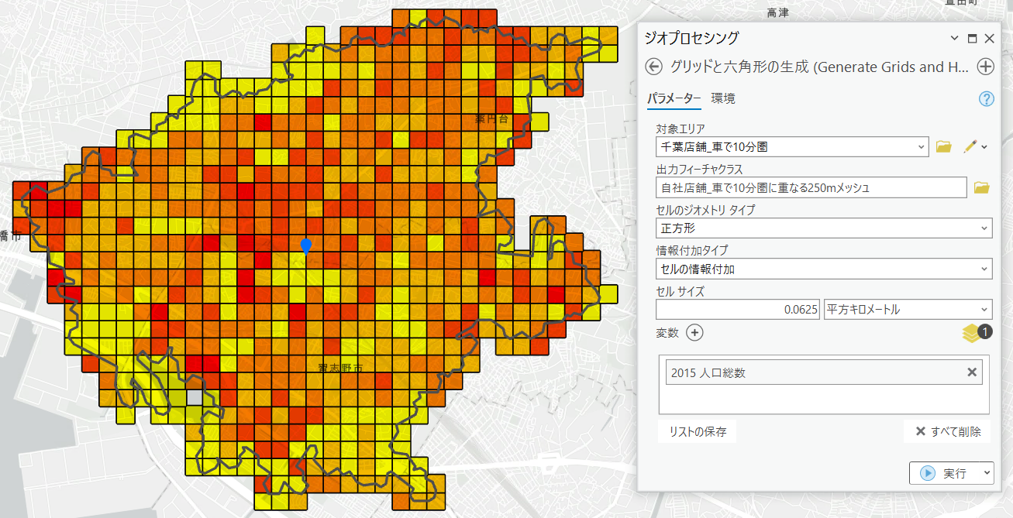This screenshot has height=518, width=1013.
Task: Click the 習志野市 map label
Action: click(340, 369)
